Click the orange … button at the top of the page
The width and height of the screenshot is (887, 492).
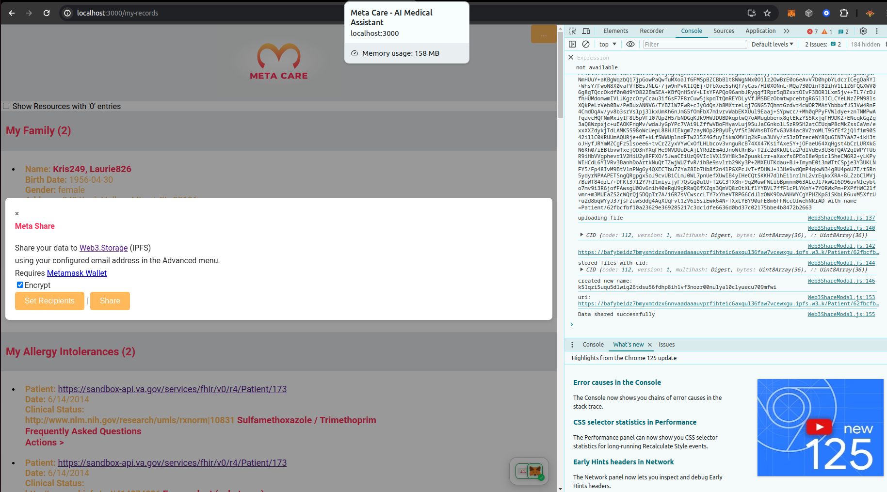coord(544,35)
